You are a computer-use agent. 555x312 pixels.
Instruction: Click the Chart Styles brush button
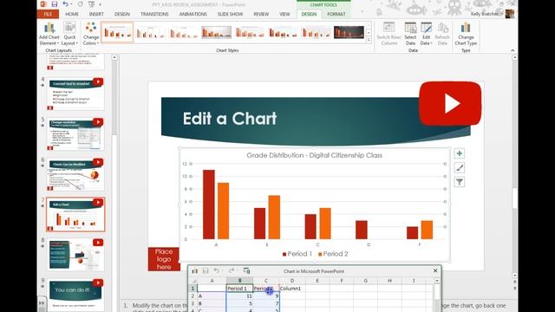tap(459, 168)
